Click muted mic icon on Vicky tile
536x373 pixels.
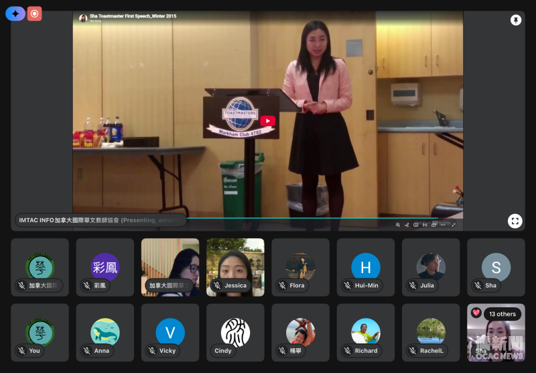(152, 351)
